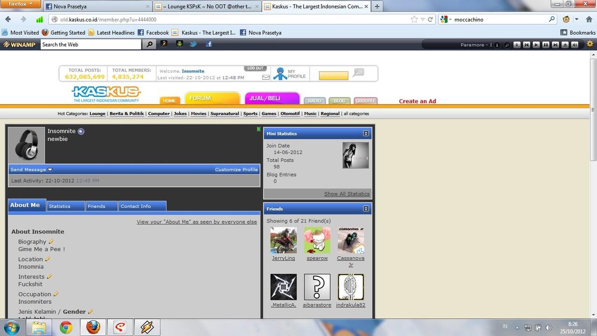The width and height of the screenshot is (597, 336).
Task: Edit Location with pencil icon
Action: [x=48, y=259]
